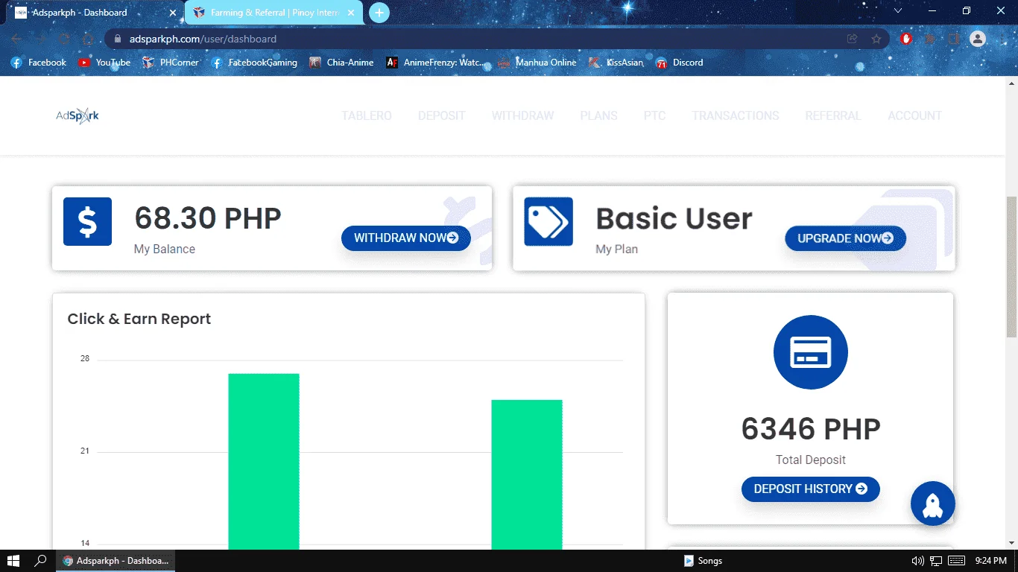Click the browser home icon

coord(88,39)
